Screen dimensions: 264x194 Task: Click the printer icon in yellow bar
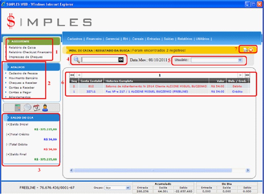coord(246,50)
